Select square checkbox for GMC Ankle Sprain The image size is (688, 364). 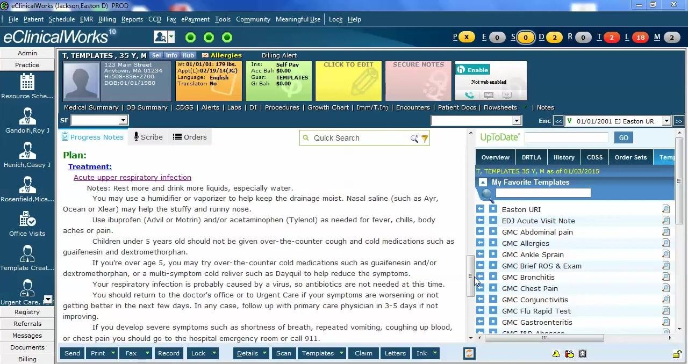(493, 254)
